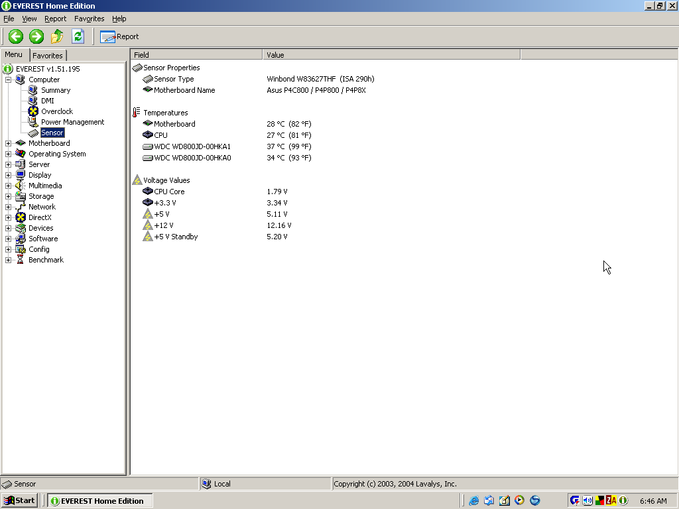Click the Display monitor icon in tree

point(21,175)
